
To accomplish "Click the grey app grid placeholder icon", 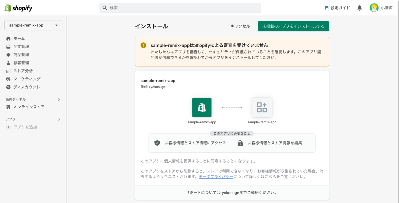I will click(262, 107).
